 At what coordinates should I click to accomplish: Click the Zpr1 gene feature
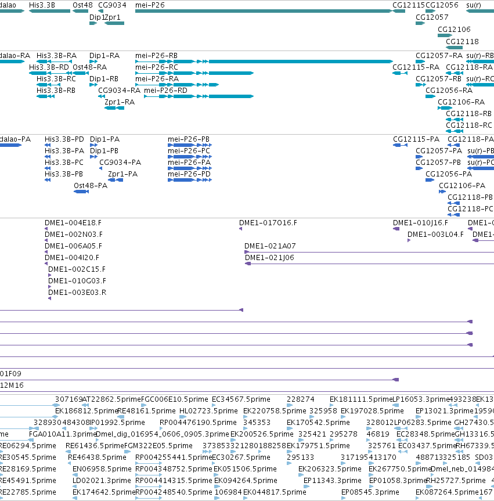coord(114,23)
